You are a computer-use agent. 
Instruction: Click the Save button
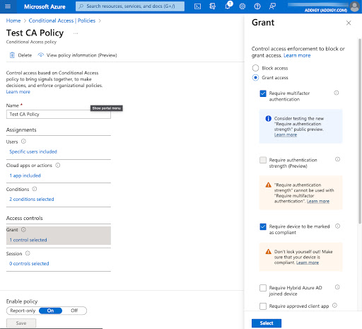point(21,323)
